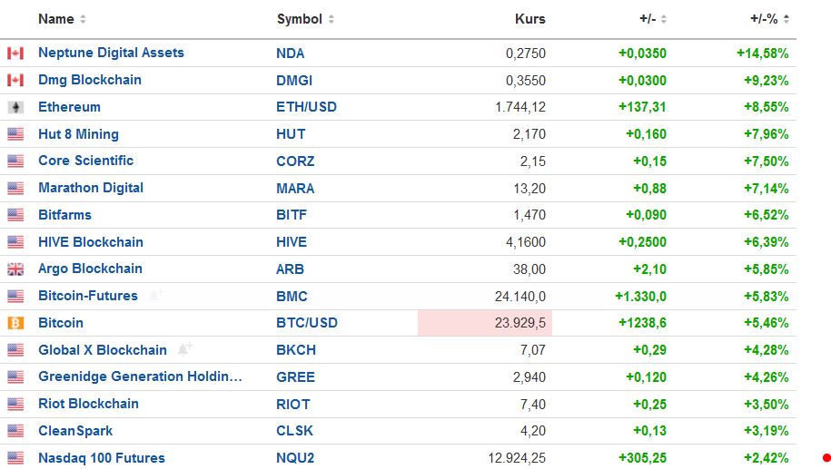831x469 pixels.
Task: Click the Ethereum logo icon
Action: click(x=15, y=107)
